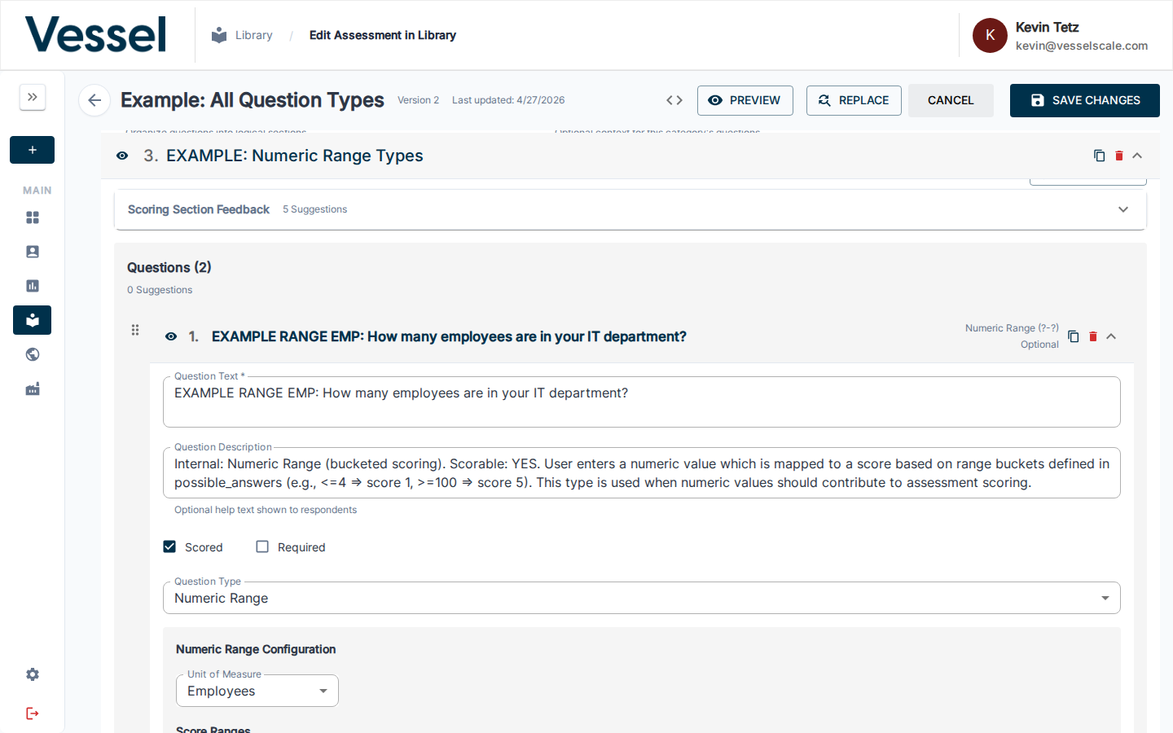
Task: Delete question 1 EXAMPLE RANGE EMP
Action: pyautogui.click(x=1093, y=336)
